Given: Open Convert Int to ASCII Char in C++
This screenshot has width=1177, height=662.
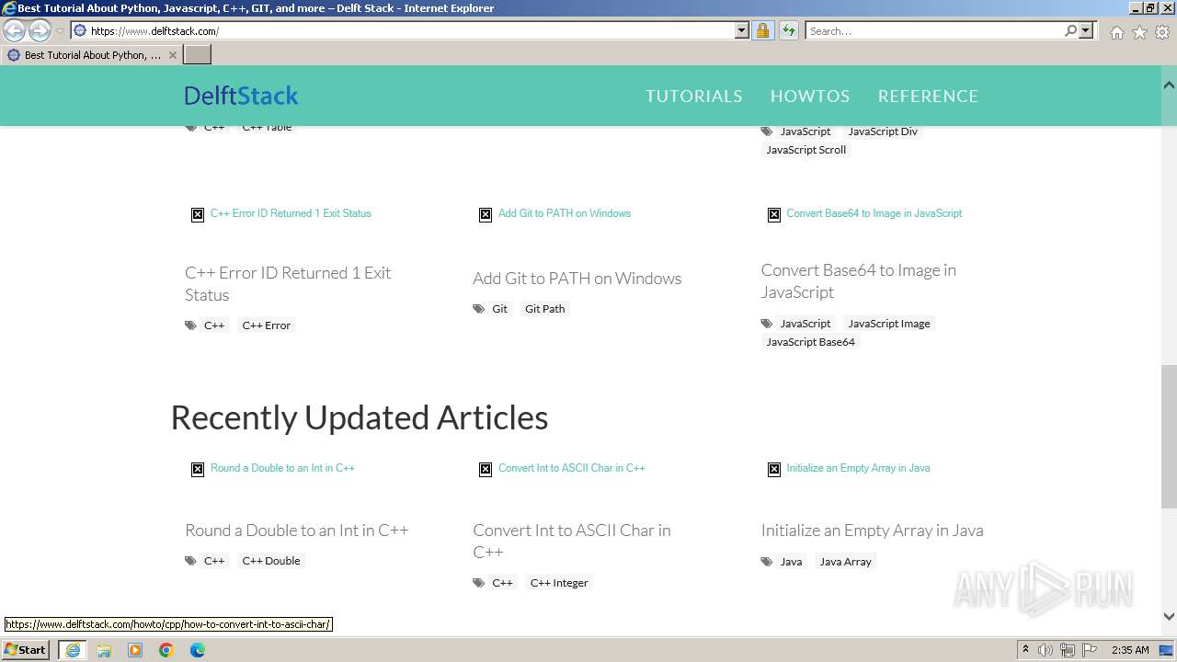Looking at the screenshot, I should [572, 541].
